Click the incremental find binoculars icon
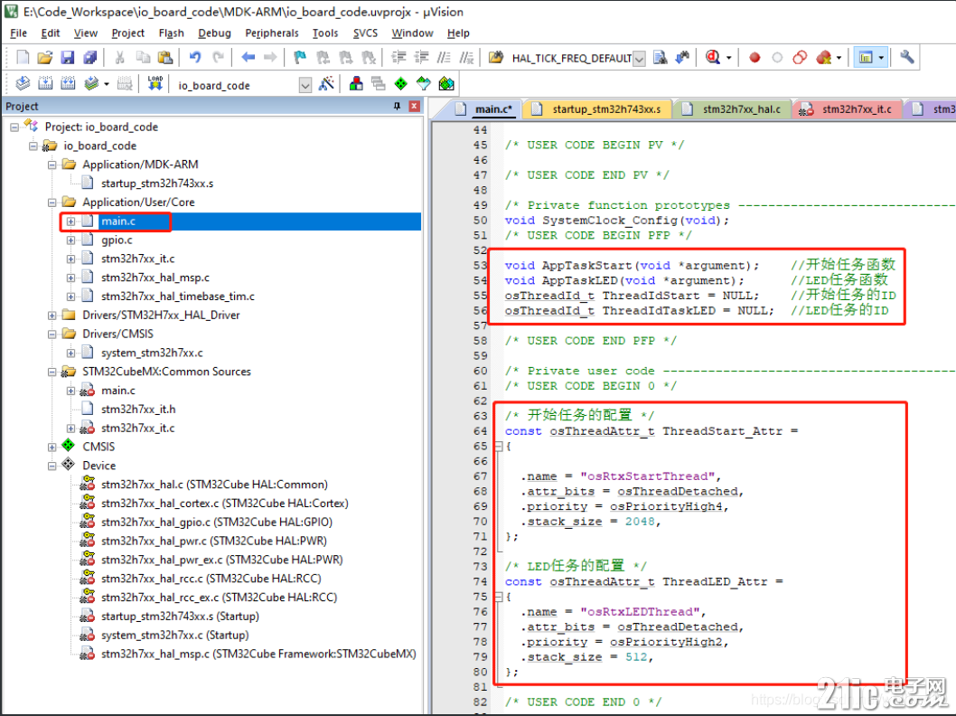 pyautogui.click(x=682, y=57)
